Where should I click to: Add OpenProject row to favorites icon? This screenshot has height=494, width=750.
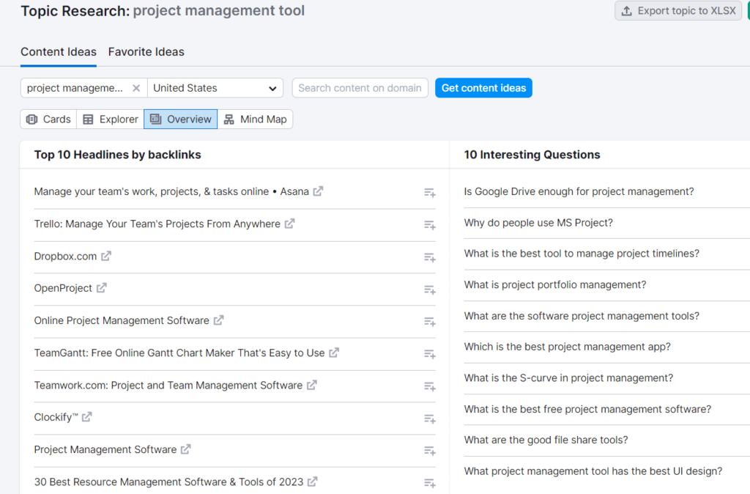429,290
